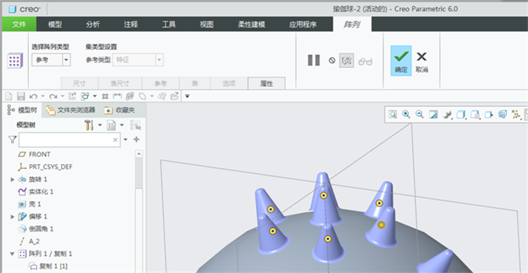Expand the 旋转 1 tree node
This screenshot has height=273, width=528.
click(13, 180)
